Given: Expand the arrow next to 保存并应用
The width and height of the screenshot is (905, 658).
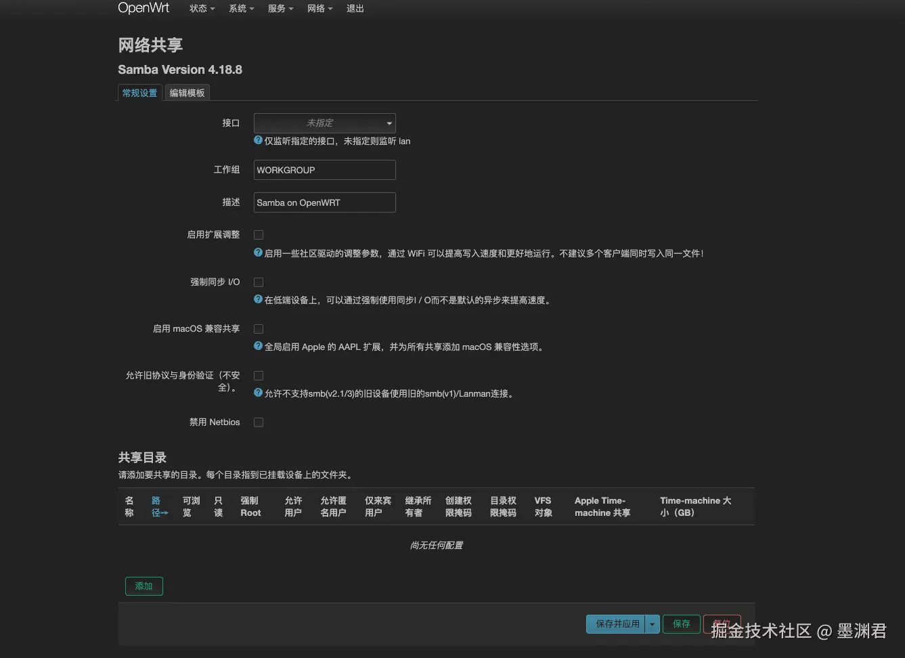Looking at the screenshot, I should click(653, 624).
